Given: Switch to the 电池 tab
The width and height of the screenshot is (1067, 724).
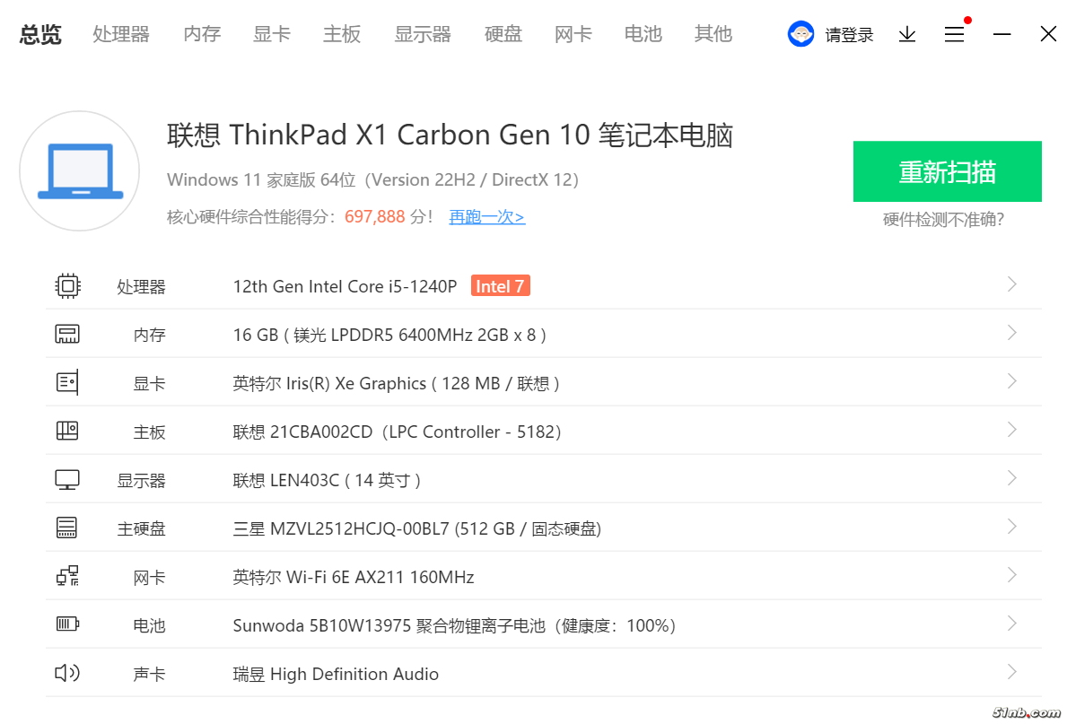Looking at the screenshot, I should 643,34.
